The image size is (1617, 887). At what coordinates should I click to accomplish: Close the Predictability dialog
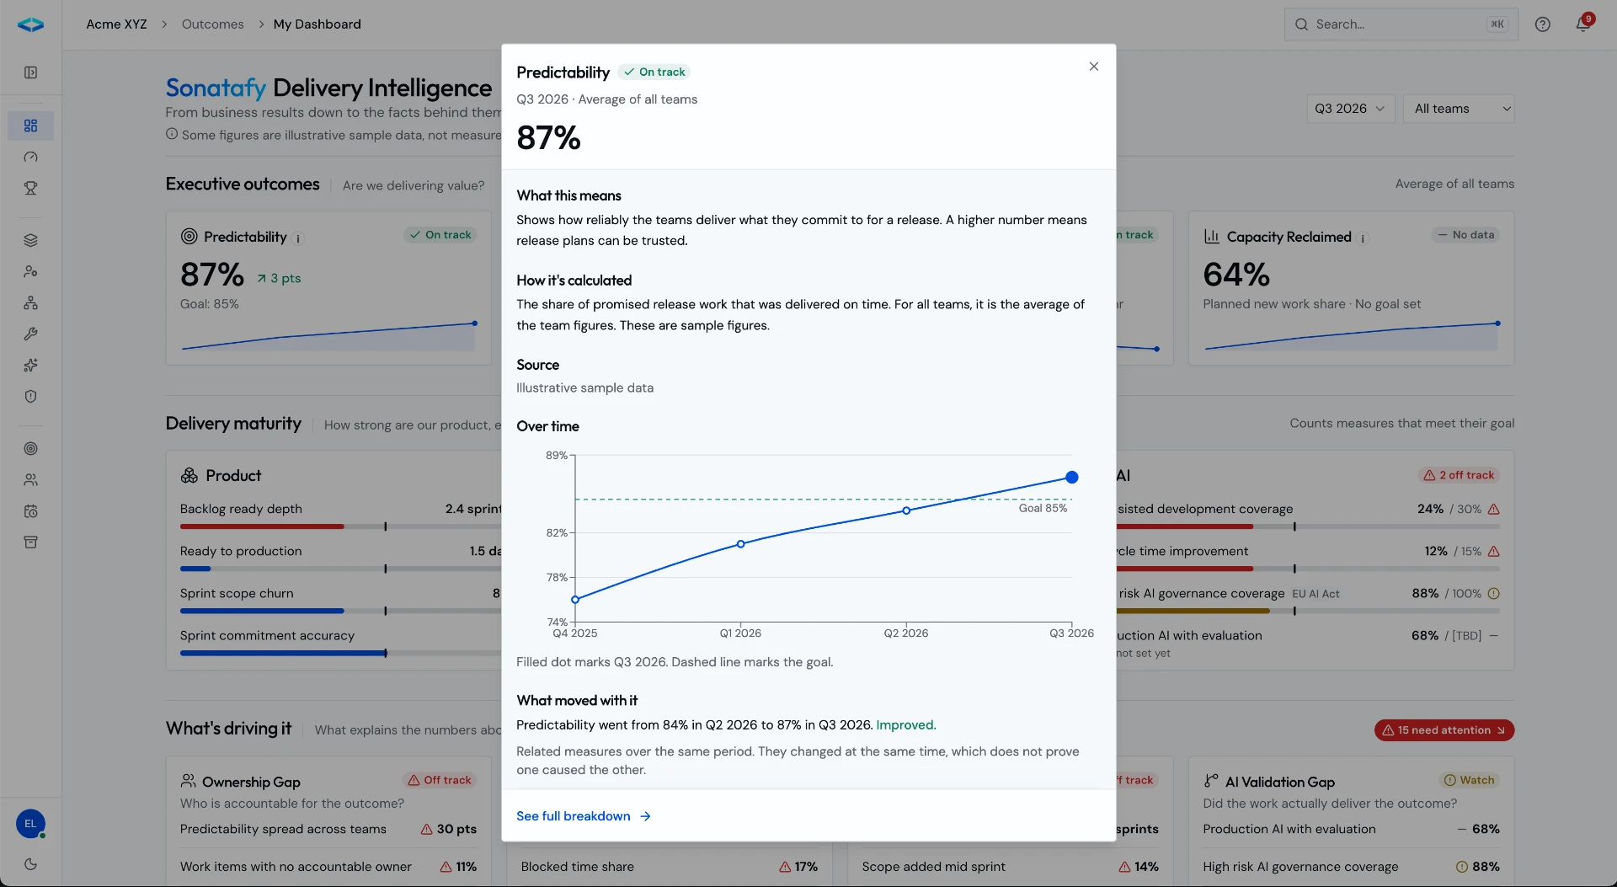click(x=1093, y=67)
